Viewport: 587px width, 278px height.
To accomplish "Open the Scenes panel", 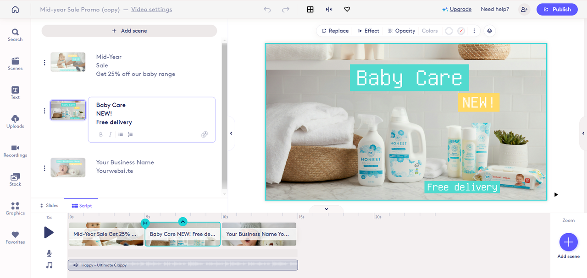I will coord(15,64).
